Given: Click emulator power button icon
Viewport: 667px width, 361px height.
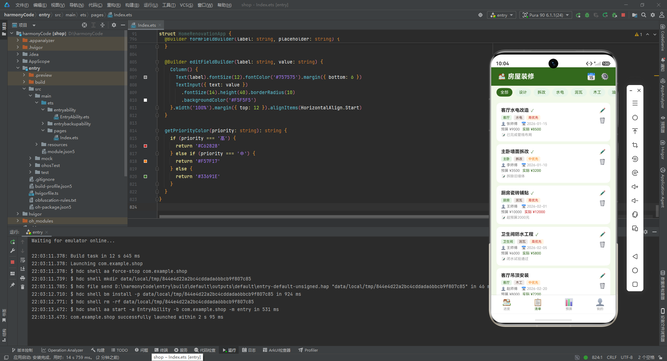Looking at the screenshot, I should (635, 117).
